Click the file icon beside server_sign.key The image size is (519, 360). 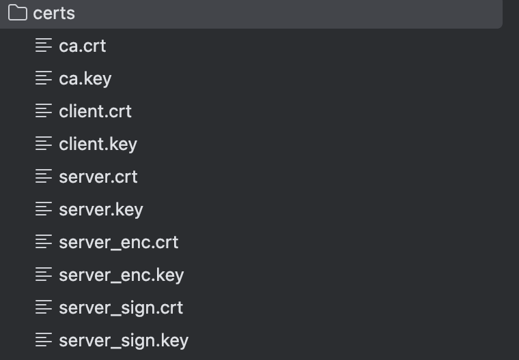(x=44, y=340)
